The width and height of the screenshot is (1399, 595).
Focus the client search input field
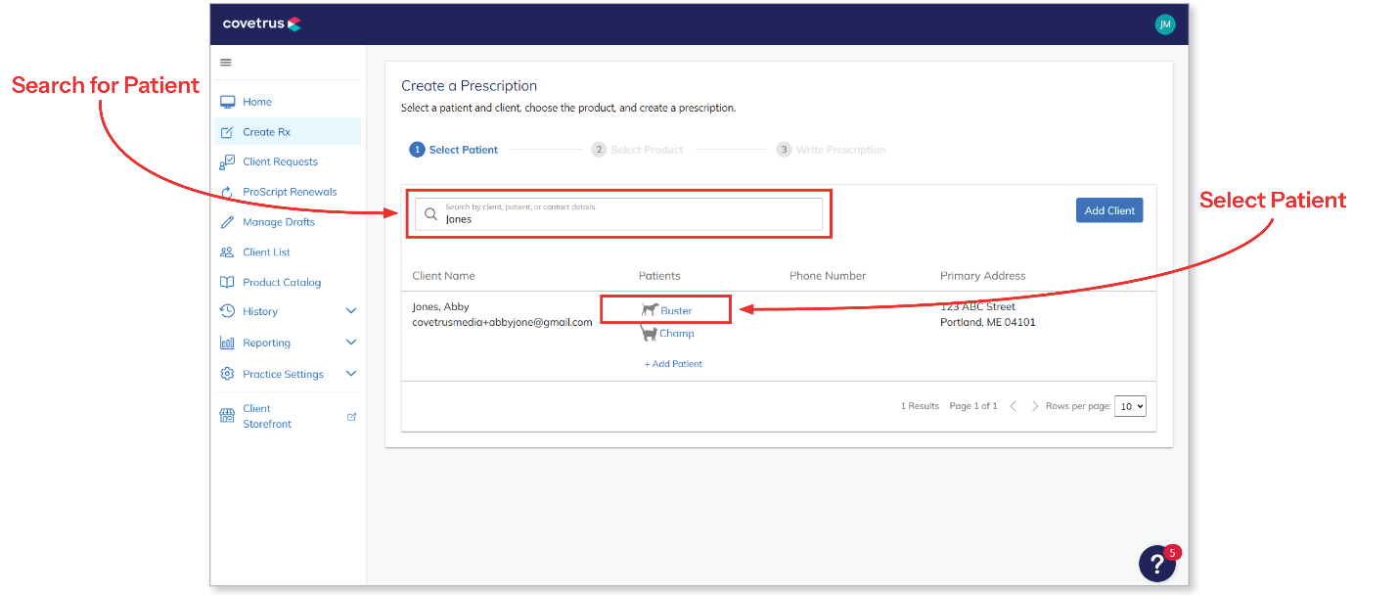(626, 214)
